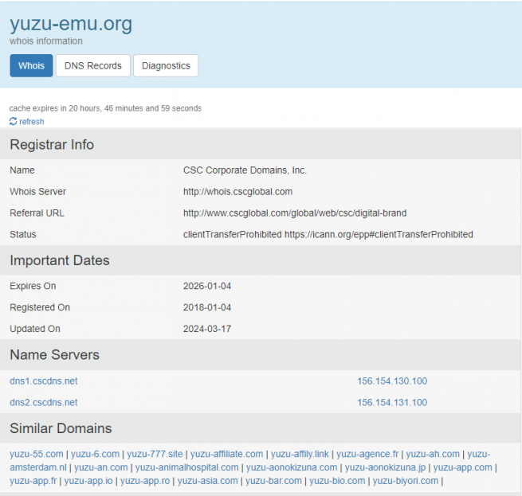Open the Whois tab
522x496 pixels.
pos(31,65)
